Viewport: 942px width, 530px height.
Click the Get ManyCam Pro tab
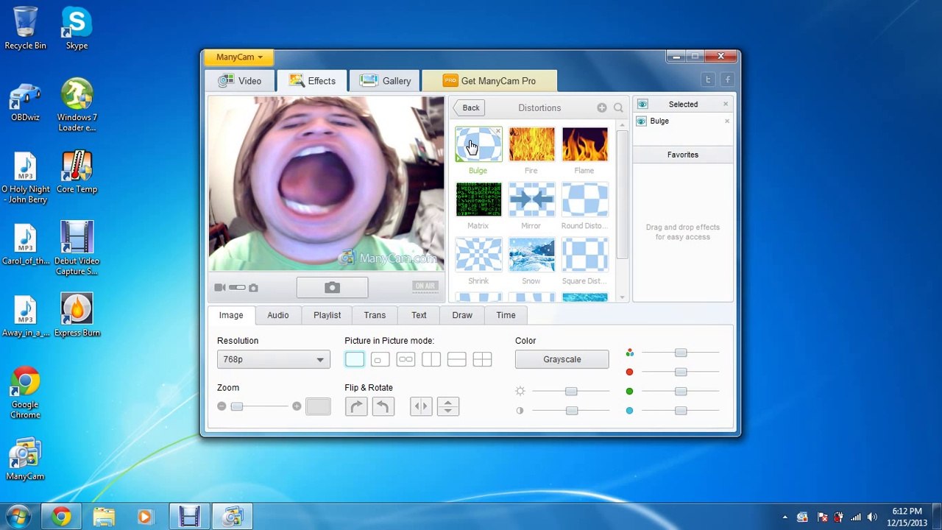(x=489, y=81)
